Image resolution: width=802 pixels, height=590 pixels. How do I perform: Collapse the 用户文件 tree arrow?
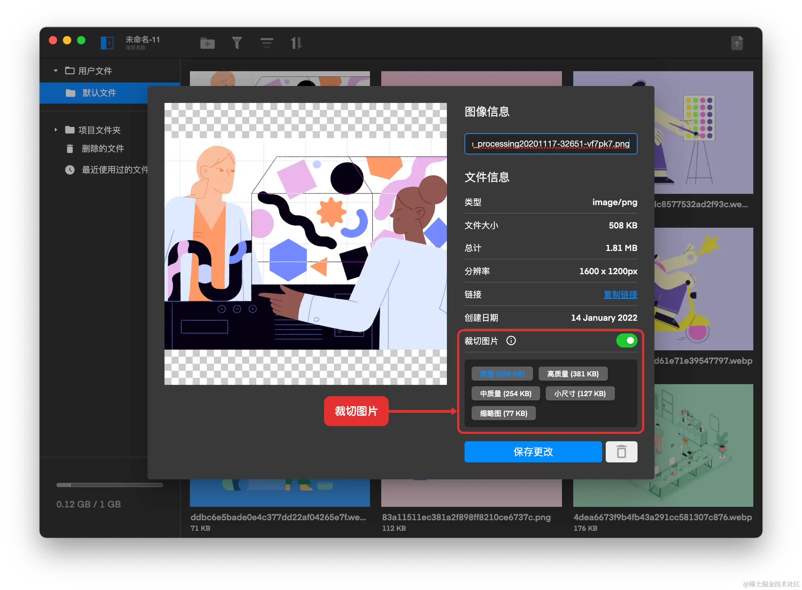(x=56, y=71)
